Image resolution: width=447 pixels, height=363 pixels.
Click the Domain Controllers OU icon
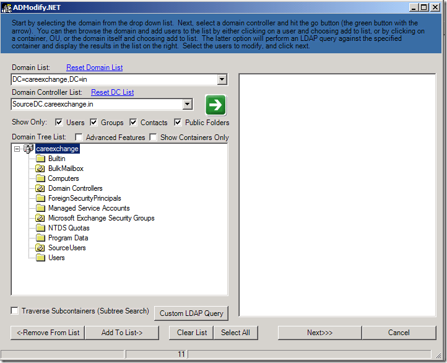pyautogui.click(x=40, y=188)
